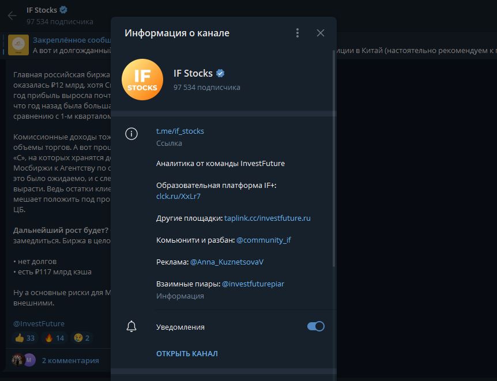Open the @Anna_KuznetsovaV contact
This screenshot has width=497, height=381.
tap(227, 262)
